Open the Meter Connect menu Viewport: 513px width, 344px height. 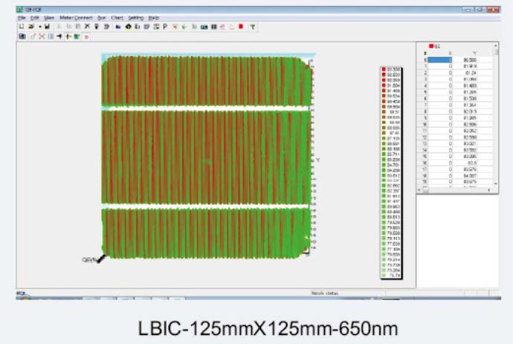(74, 16)
